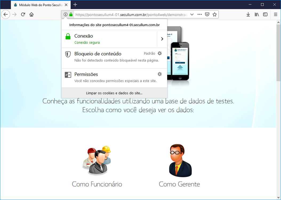Click the site information icon in address bar
Viewport: 281px width, 200px height.
coord(66,14)
